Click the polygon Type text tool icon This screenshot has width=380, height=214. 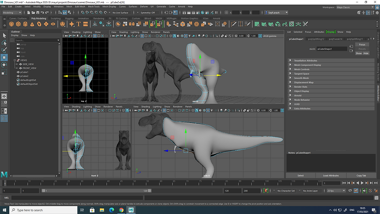[x=78, y=24]
